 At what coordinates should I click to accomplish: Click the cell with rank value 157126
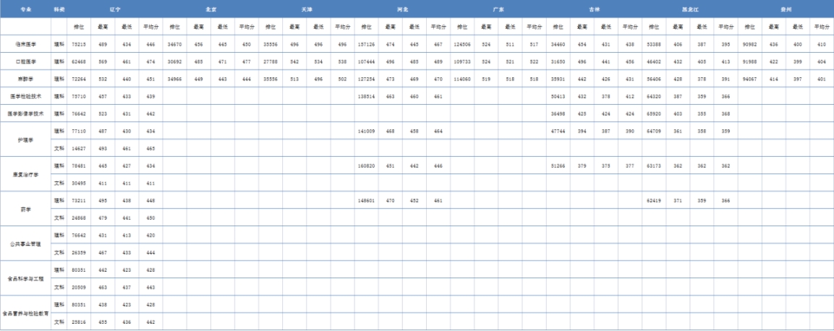point(366,44)
